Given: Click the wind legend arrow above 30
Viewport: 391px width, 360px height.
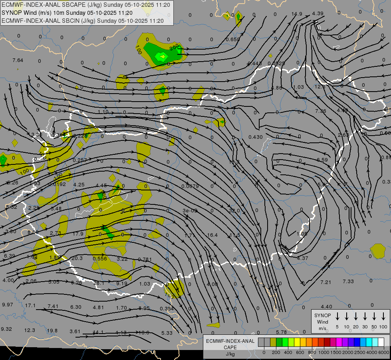Looking at the screenshot, I should 365,316.
